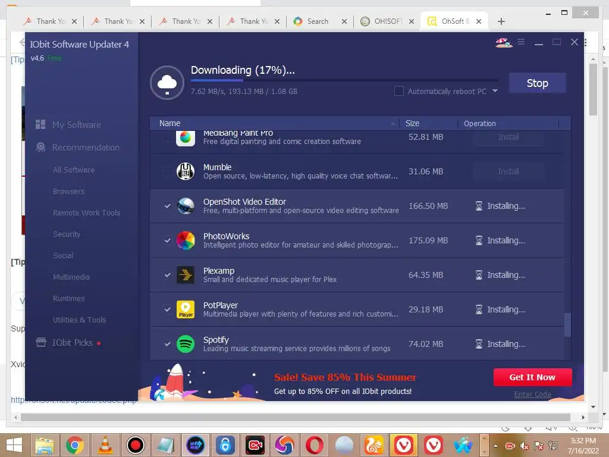This screenshot has width=609, height=457.
Task: Click Install button for Mumble
Action: [x=508, y=171]
